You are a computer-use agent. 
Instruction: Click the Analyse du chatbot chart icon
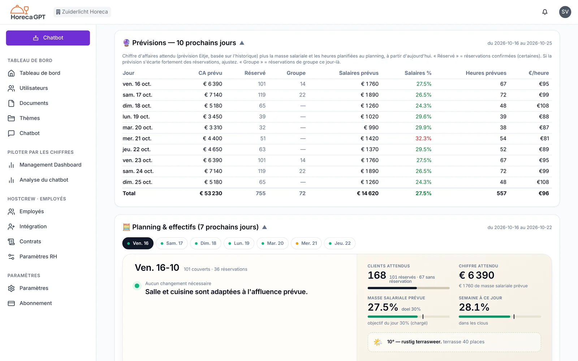(11, 180)
